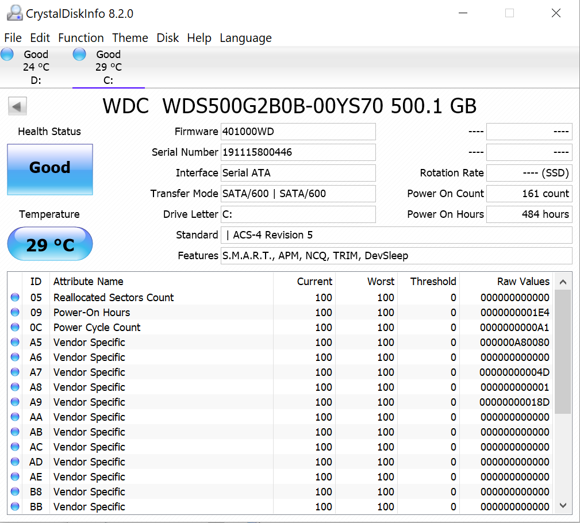The width and height of the screenshot is (580, 523).
Task: Open the File menu
Action: 13,38
